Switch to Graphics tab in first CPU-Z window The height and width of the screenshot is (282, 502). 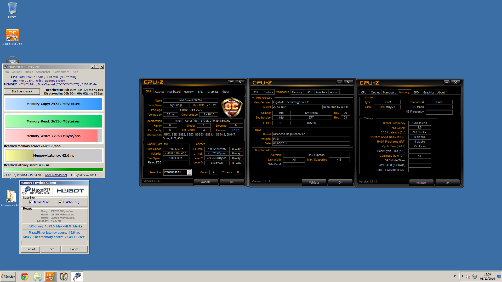(x=213, y=92)
